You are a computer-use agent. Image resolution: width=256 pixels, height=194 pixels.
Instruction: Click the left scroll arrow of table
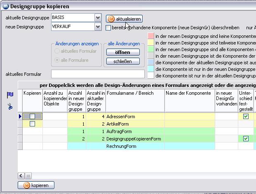(21, 176)
